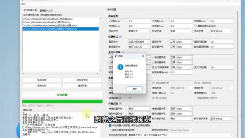Toggle 自动调整列宽 checkbox
This screenshot has height=138, width=245.
click(x=154, y=83)
